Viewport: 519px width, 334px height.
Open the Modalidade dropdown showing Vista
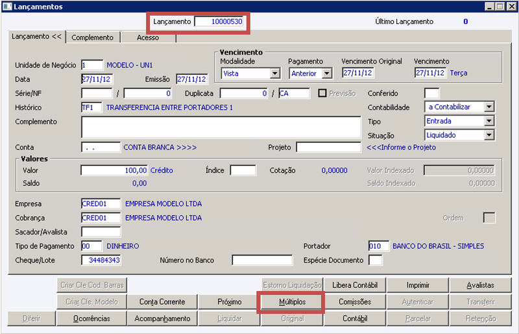(274, 73)
